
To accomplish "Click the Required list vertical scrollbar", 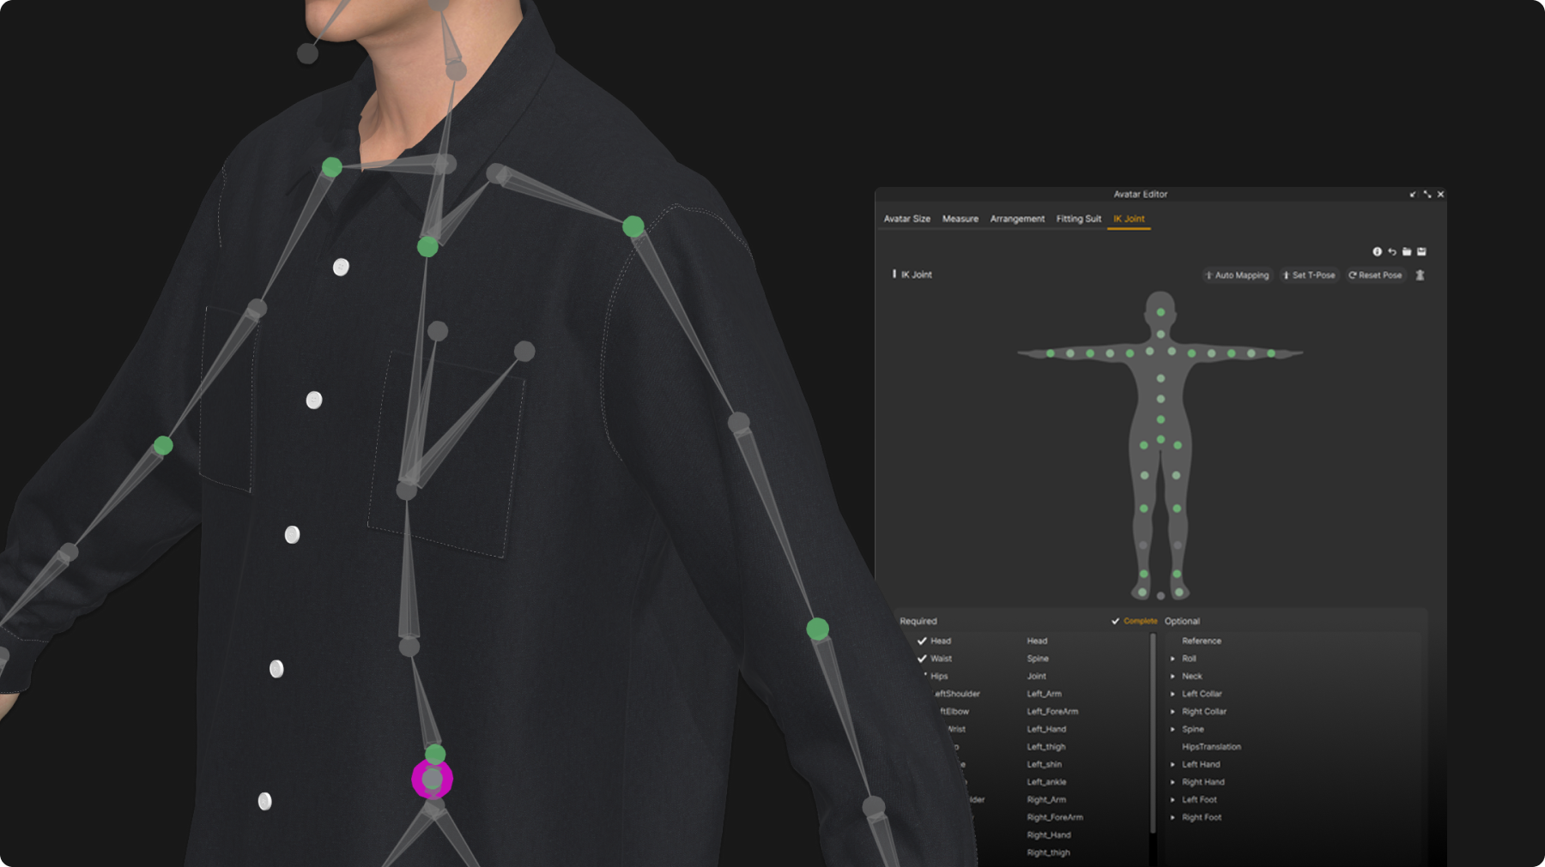I will click(1153, 733).
